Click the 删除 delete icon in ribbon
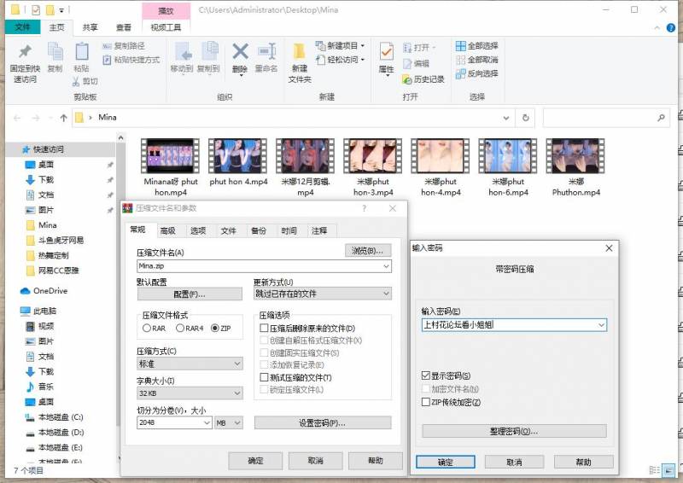Image resolution: width=683 pixels, height=483 pixels. pos(240,53)
